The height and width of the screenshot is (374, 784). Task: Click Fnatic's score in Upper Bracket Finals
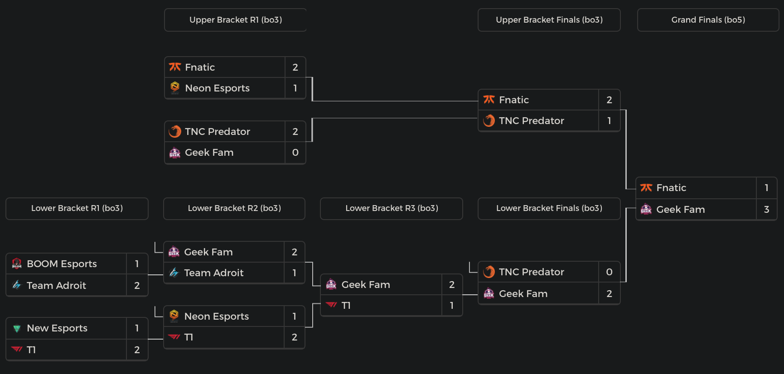pyautogui.click(x=609, y=100)
